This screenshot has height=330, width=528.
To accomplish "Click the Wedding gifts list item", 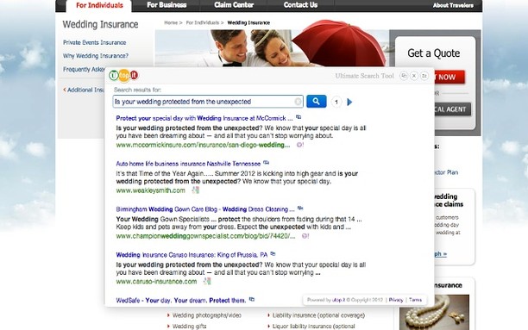I will [189, 326].
